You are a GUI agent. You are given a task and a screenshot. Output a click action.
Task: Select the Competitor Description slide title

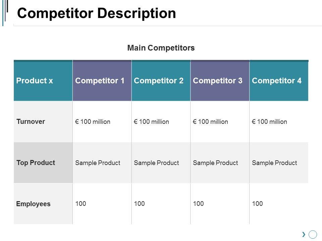[97, 13]
